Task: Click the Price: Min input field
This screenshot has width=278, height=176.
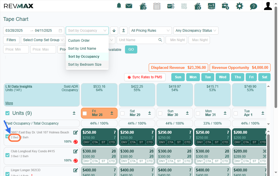Action: 16,49
